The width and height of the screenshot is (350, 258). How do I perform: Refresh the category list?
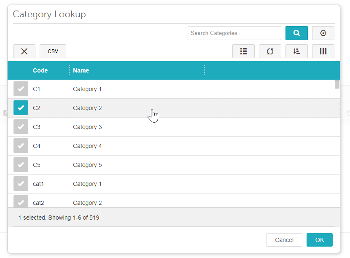[x=270, y=51]
